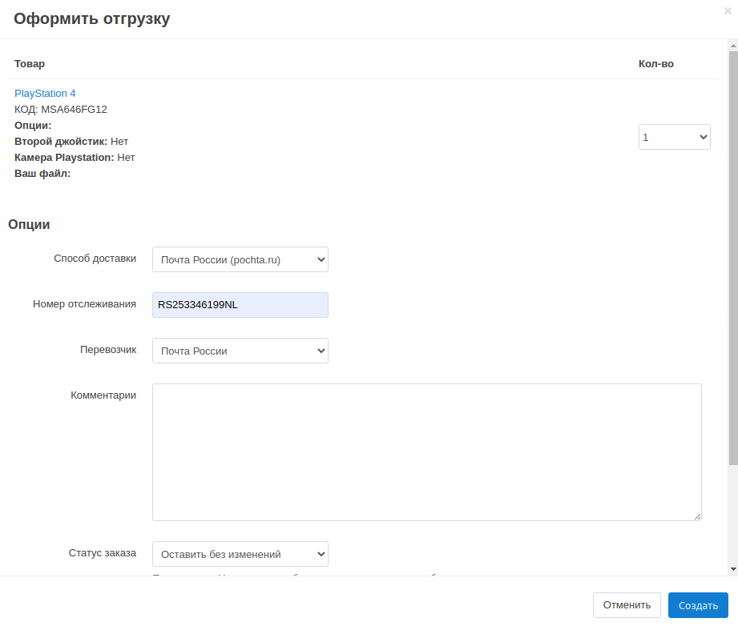Click the Комментарии label

[103, 395]
